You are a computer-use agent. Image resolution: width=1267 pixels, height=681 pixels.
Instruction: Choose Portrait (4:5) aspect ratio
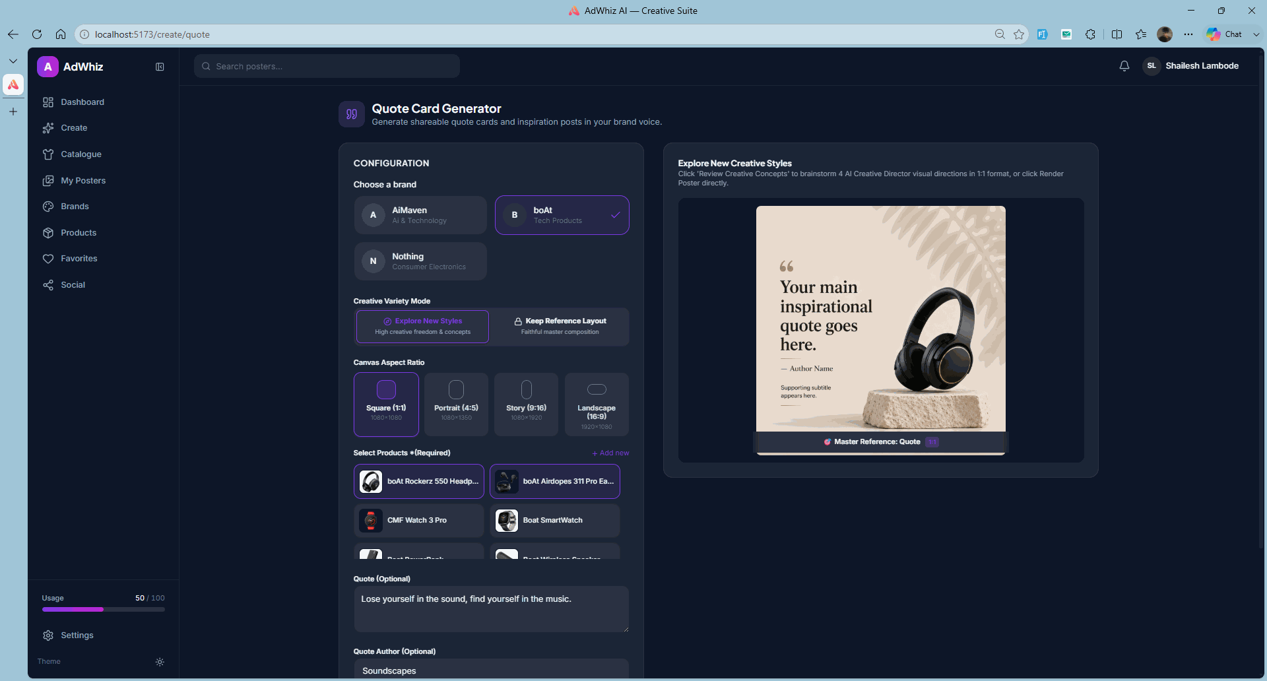[456, 405]
